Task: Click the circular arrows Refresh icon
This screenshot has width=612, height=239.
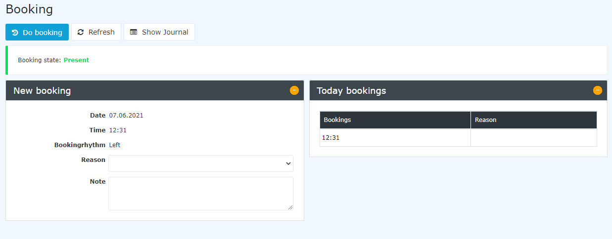Action: click(x=81, y=32)
